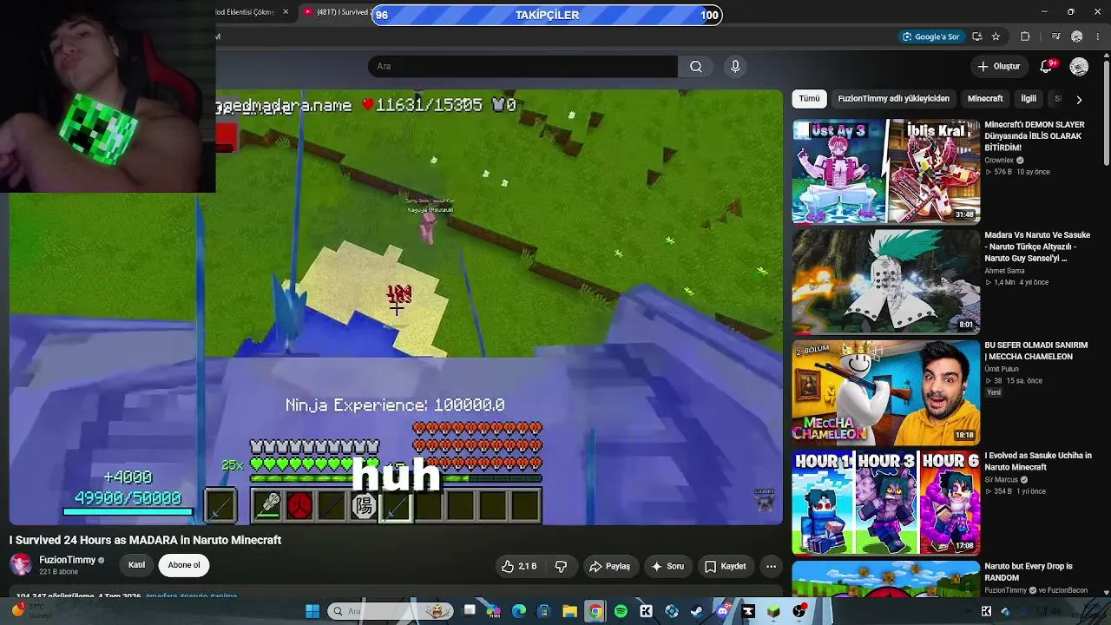Open 'I Evolved as Sasuke Uchiha' video title

point(1038,461)
